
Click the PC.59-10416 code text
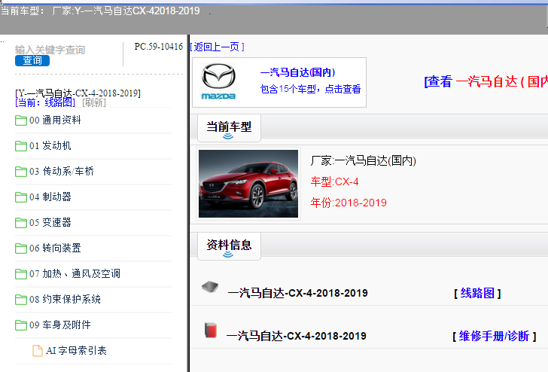coord(159,47)
